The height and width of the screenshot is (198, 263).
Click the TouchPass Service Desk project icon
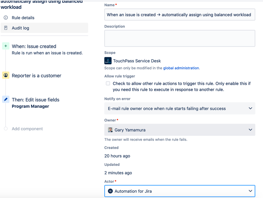tap(108, 61)
